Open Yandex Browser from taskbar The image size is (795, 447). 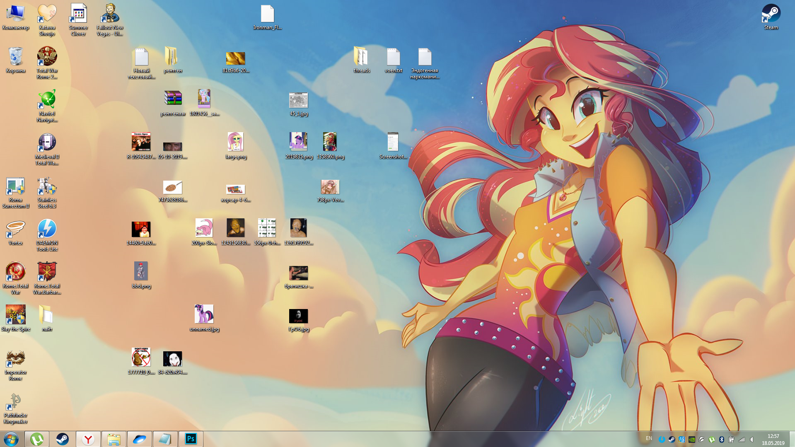point(88,439)
